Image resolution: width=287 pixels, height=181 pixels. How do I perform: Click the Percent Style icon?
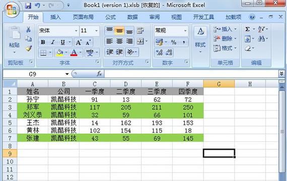(174, 42)
